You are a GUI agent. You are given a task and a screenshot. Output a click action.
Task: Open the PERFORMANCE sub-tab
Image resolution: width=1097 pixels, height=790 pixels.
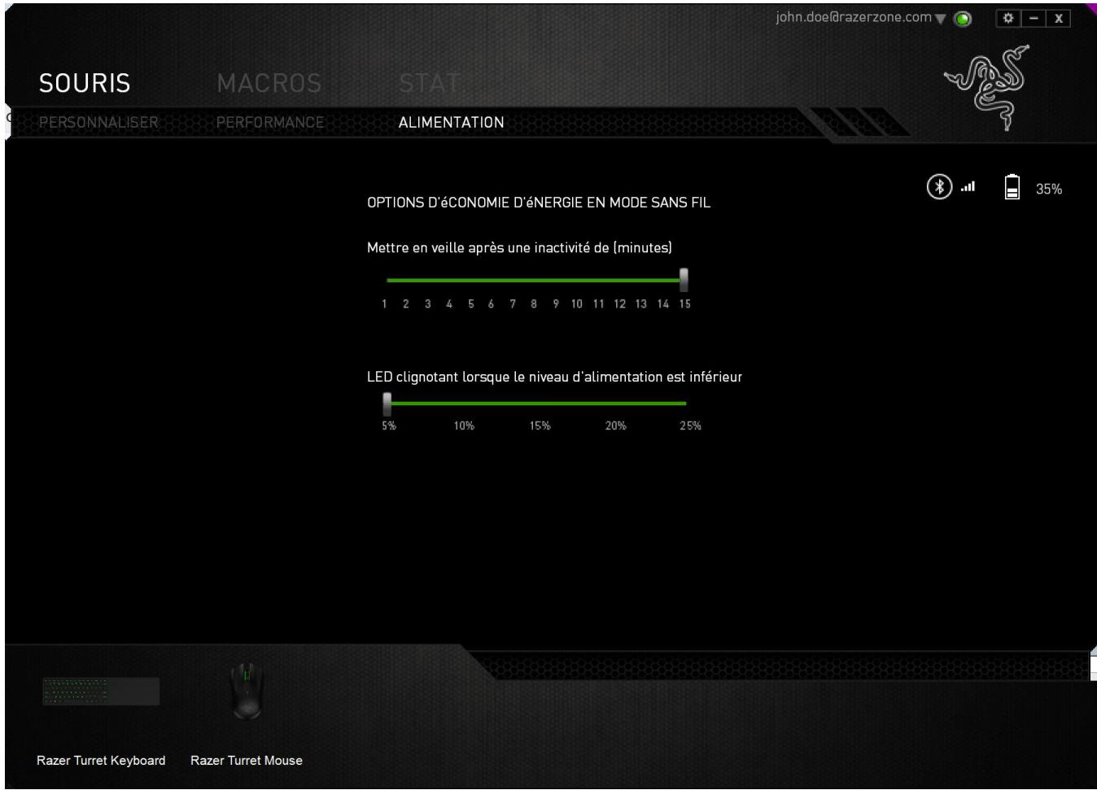(270, 122)
